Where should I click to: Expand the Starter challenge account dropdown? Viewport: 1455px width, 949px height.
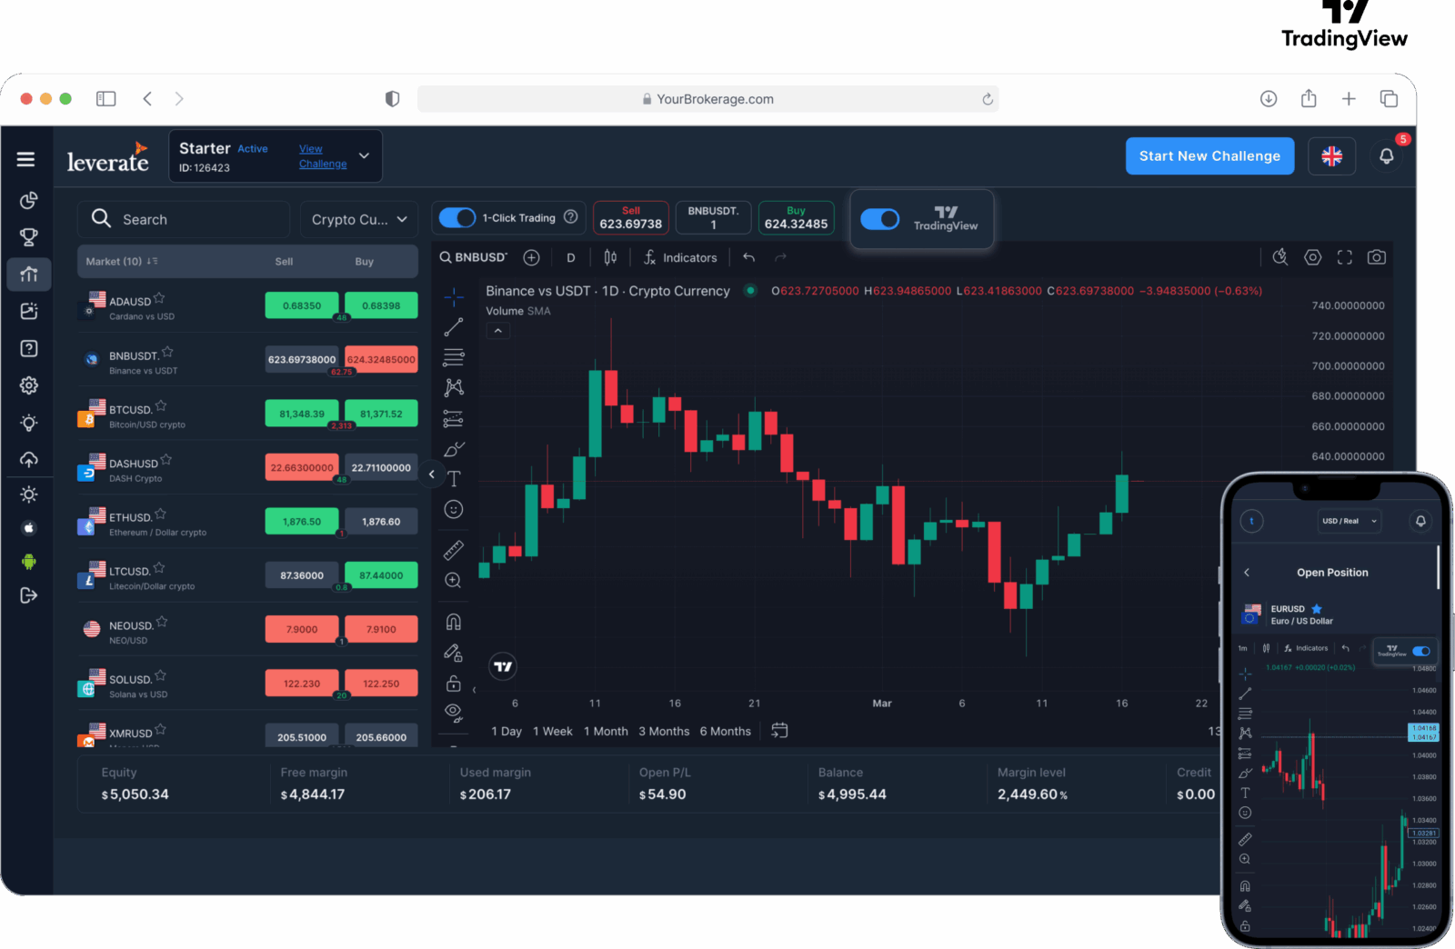(364, 155)
